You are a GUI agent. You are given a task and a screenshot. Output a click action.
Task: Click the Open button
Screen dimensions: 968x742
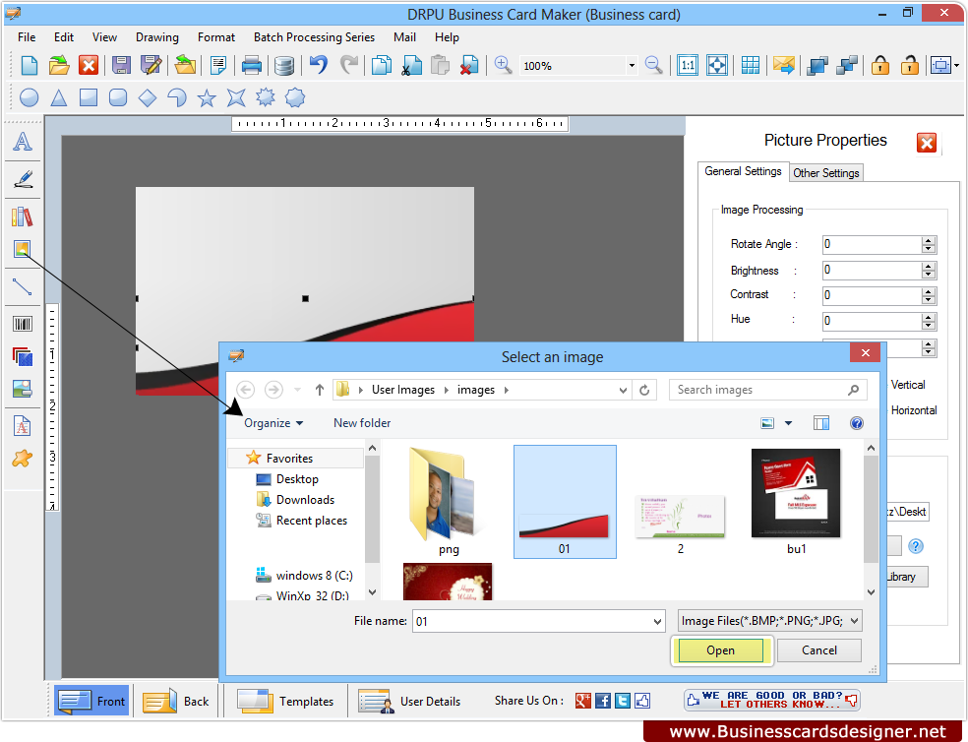[720, 650]
